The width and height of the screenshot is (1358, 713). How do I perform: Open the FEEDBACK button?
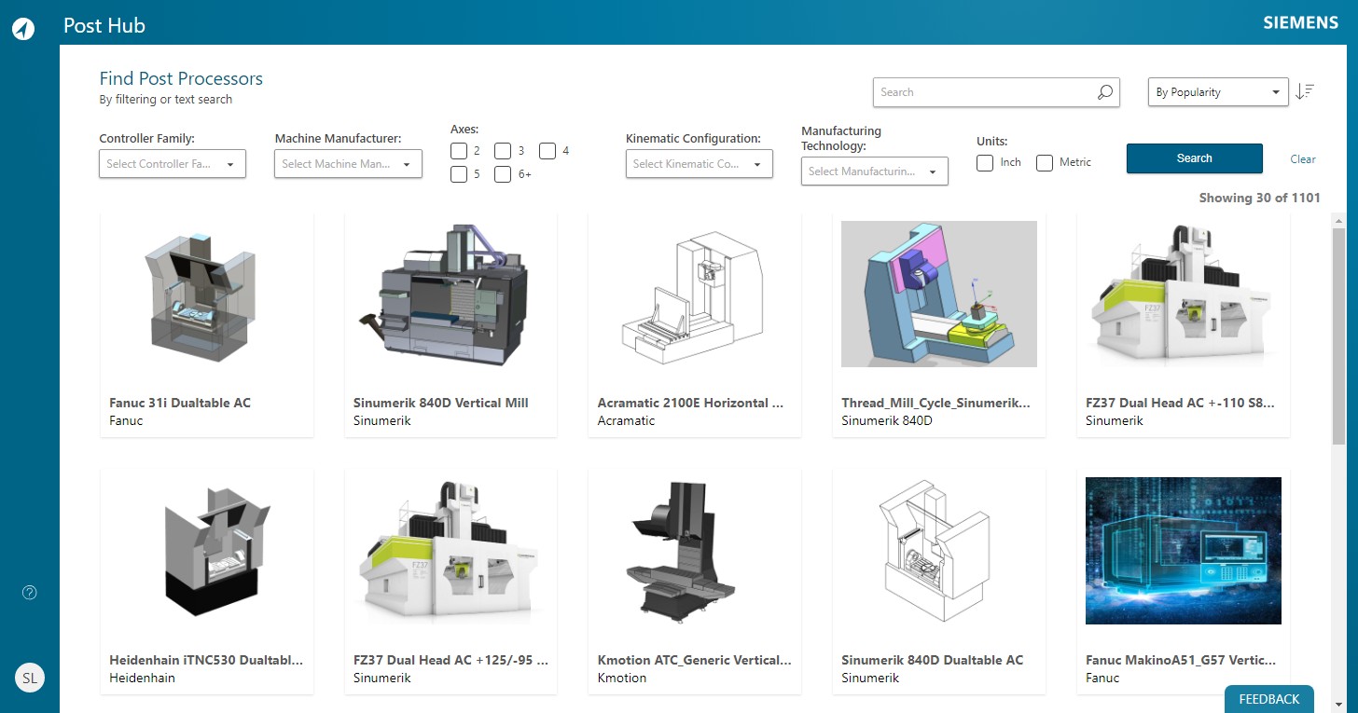(1268, 699)
